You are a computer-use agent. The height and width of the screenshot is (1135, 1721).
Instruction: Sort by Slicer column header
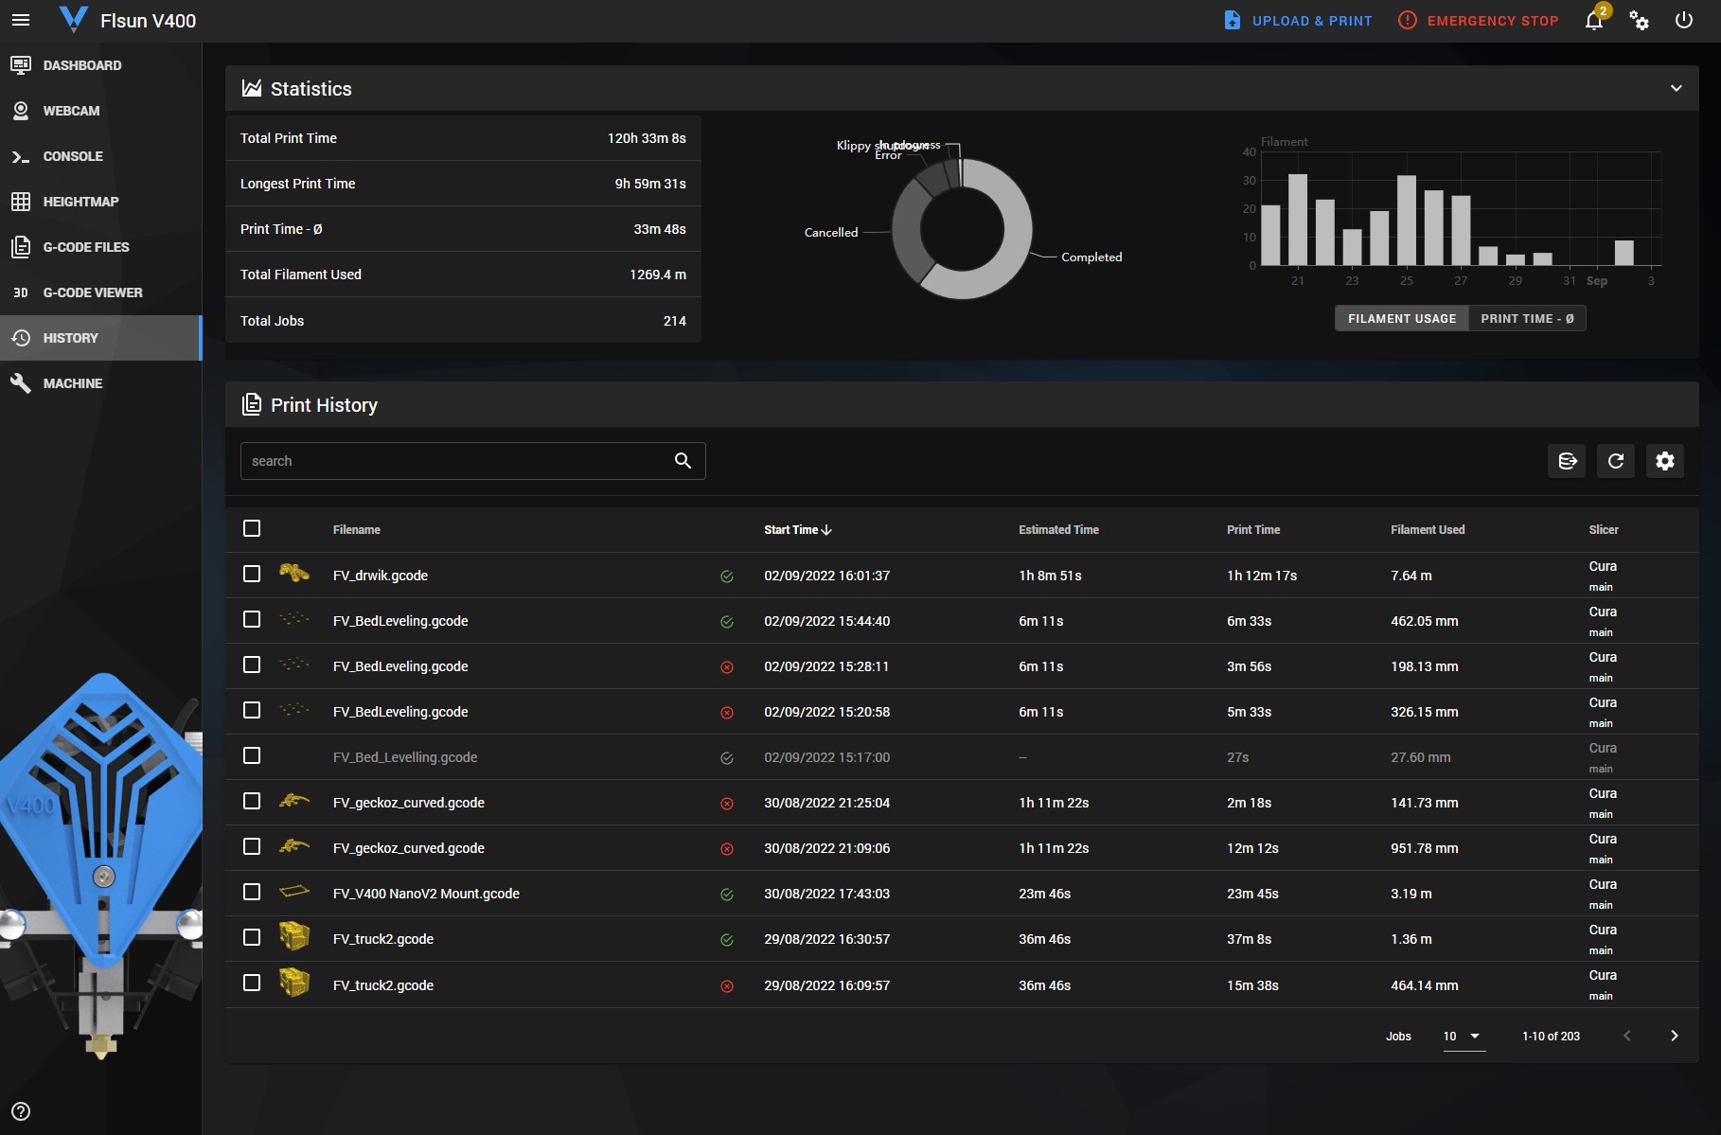[x=1604, y=530]
